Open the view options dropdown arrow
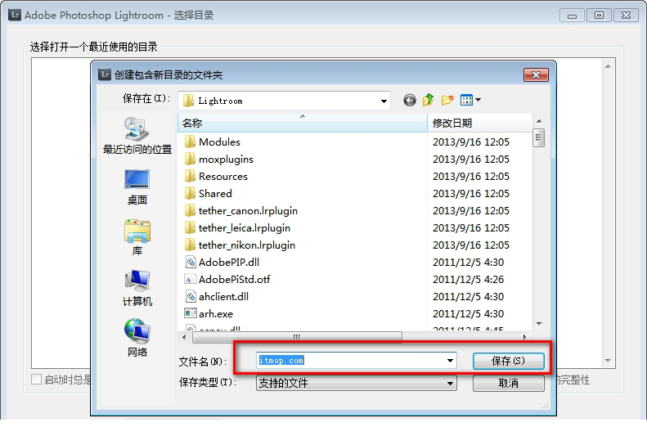The height and width of the screenshot is (436, 647). (x=478, y=100)
